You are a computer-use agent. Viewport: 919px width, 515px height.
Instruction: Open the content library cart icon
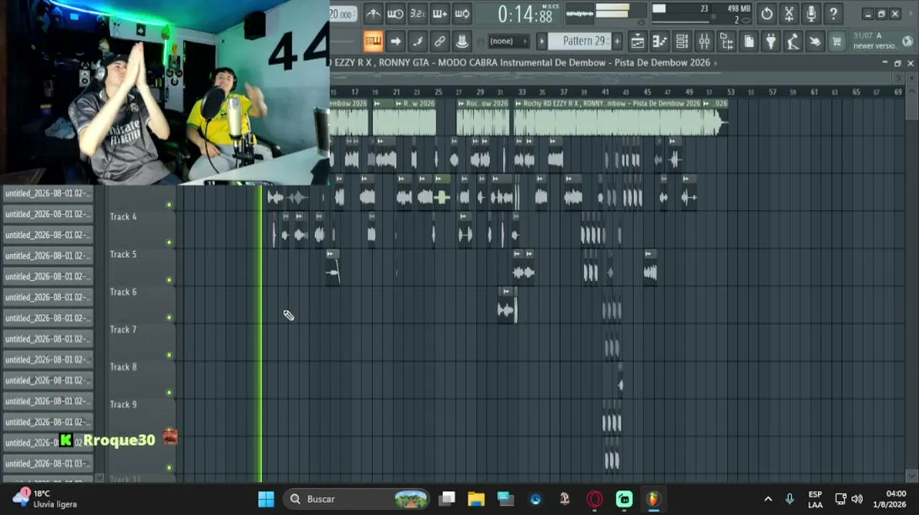click(837, 41)
